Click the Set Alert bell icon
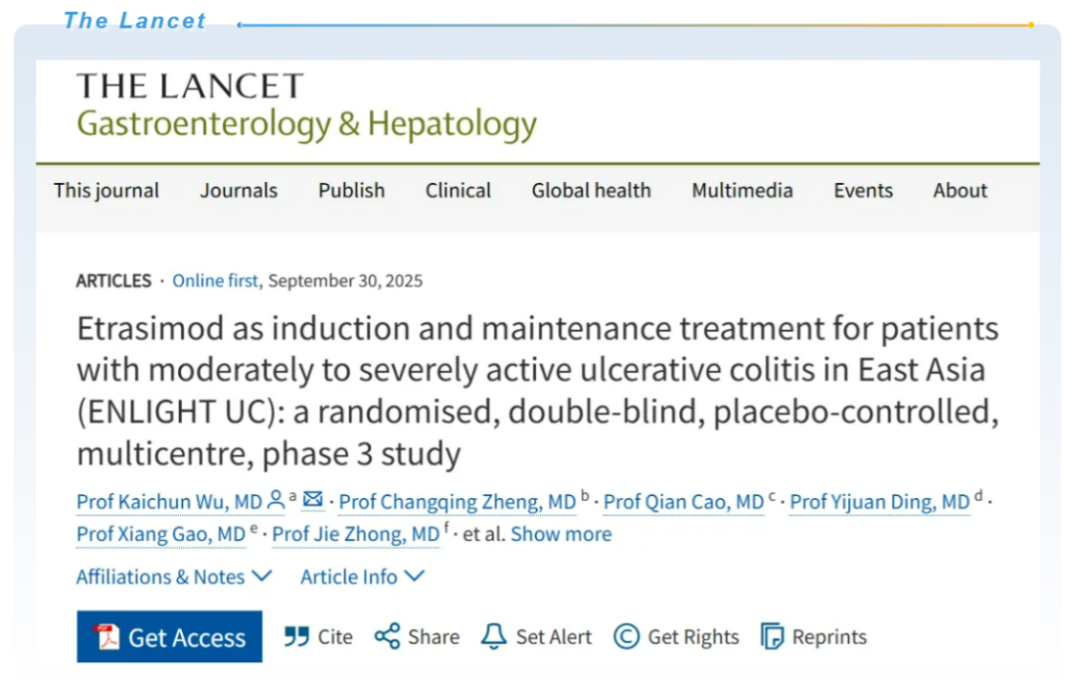The height and width of the screenshot is (680, 1074). (x=493, y=637)
